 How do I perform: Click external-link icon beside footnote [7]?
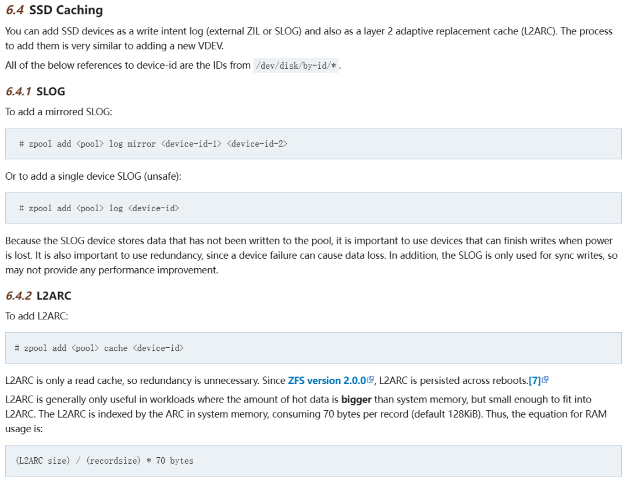click(x=545, y=380)
